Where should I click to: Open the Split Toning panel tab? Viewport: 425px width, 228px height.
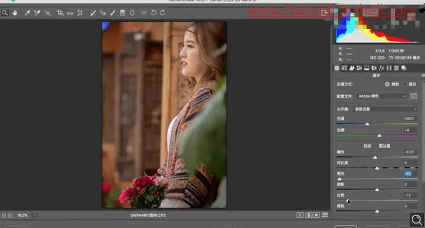367,68
